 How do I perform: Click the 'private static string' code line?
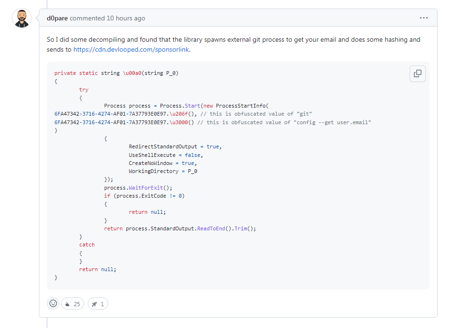pos(116,73)
